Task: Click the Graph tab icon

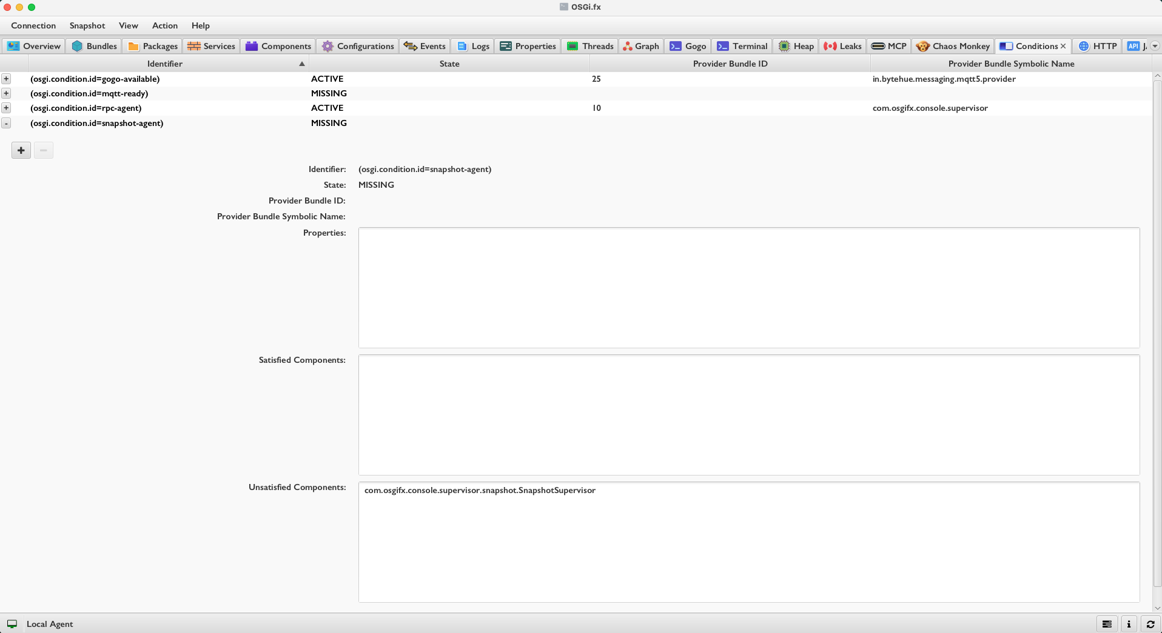Action: coord(627,46)
